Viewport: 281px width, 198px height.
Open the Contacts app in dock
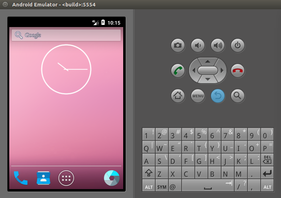point(43,178)
